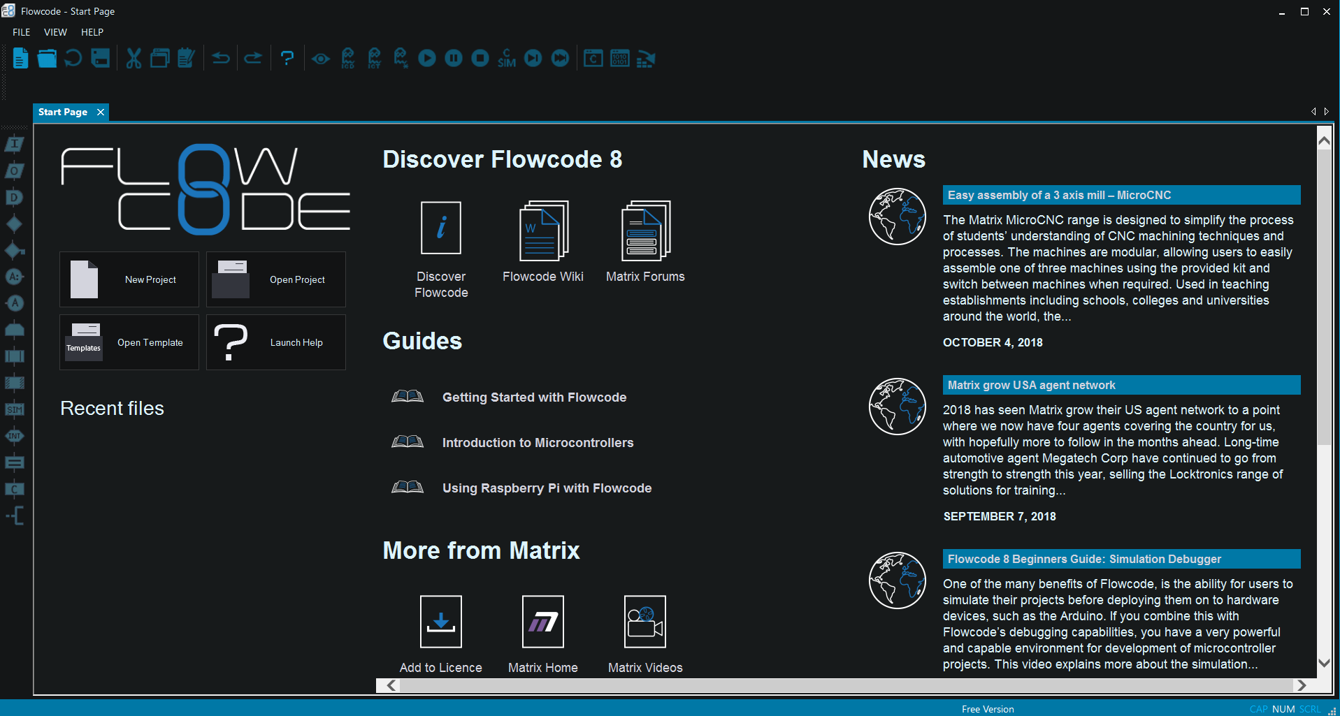Click the vertical scrollbar down arrow

point(1324,663)
